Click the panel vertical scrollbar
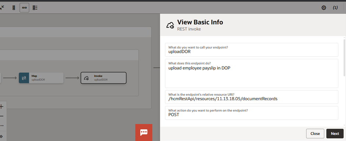 tap(345, 58)
